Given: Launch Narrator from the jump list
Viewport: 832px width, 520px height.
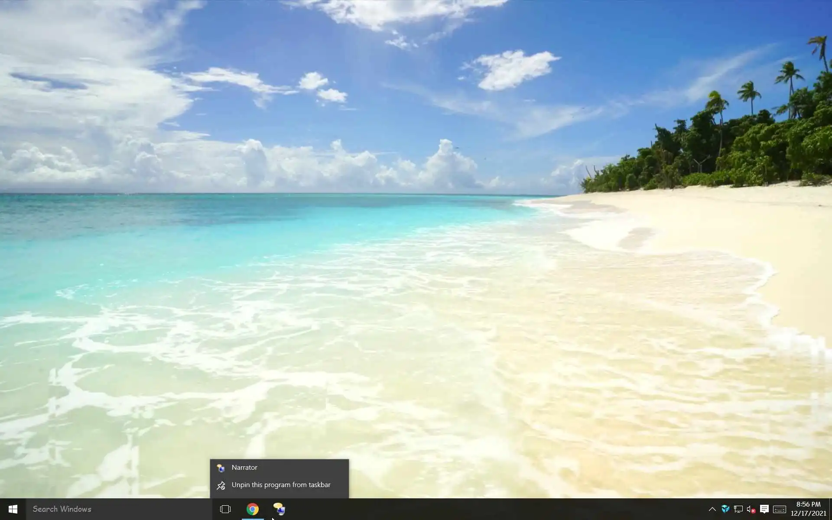Looking at the screenshot, I should point(244,468).
